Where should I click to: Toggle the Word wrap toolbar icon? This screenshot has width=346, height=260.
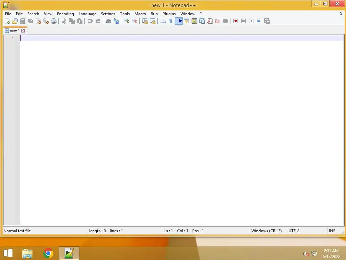163,21
